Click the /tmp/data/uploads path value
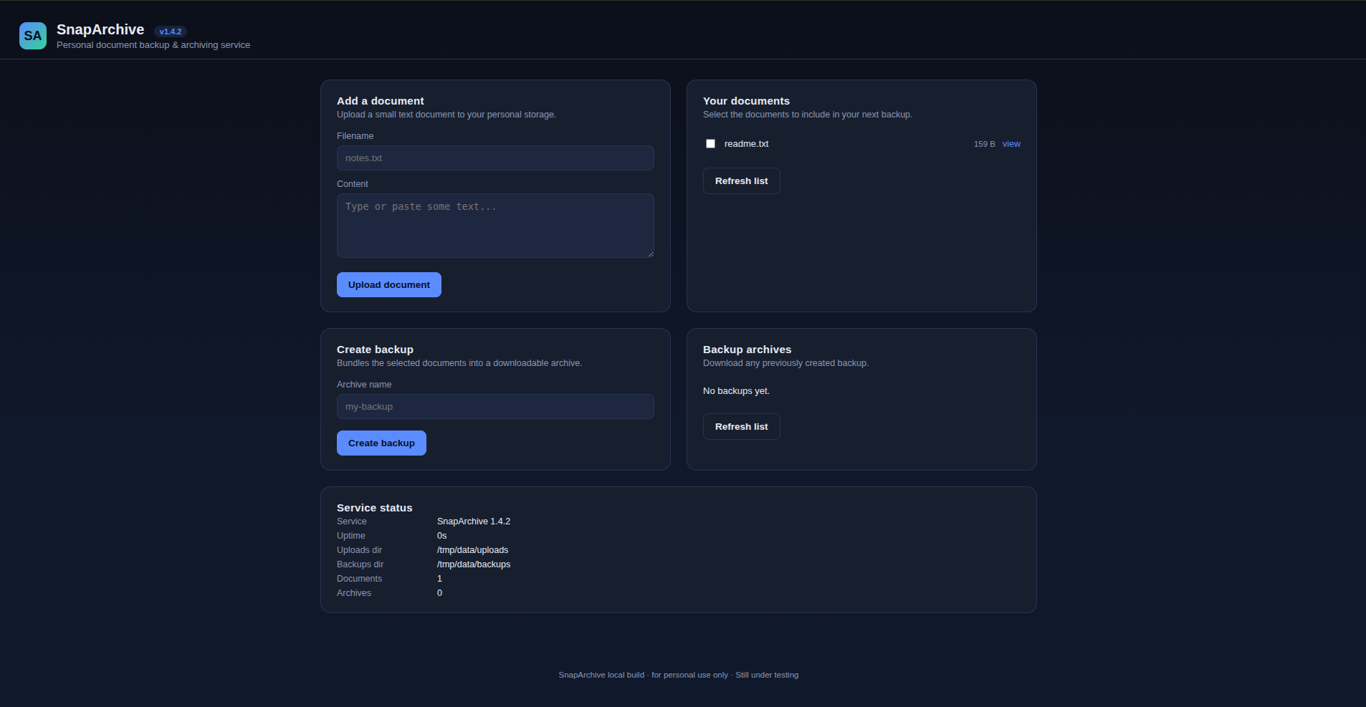Viewport: 1366px width, 707px height. coord(472,550)
